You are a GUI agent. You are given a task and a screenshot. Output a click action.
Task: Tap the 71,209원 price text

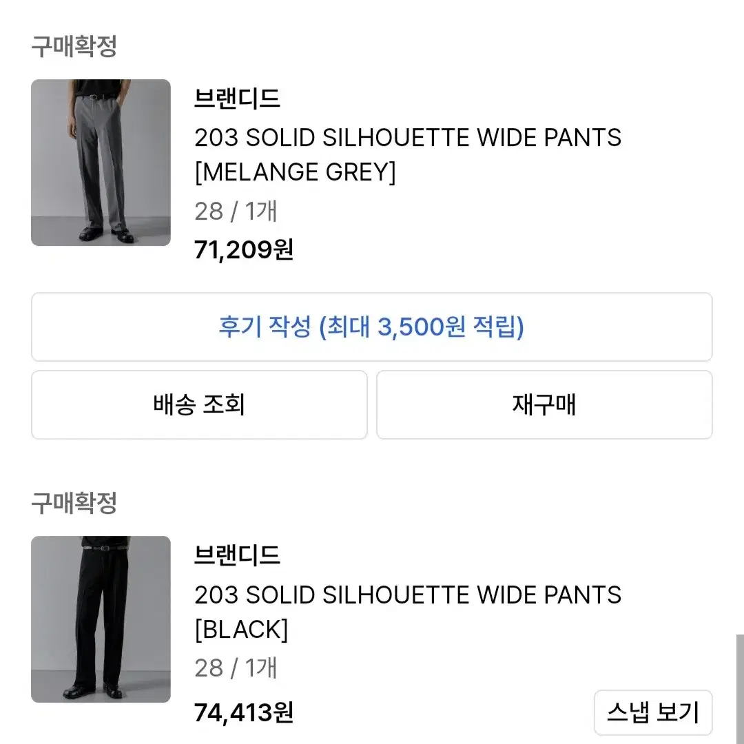click(244, 249)
